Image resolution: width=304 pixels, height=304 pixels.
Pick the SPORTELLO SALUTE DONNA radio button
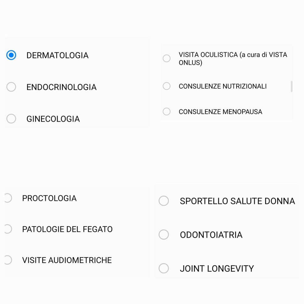pos(164,201)
